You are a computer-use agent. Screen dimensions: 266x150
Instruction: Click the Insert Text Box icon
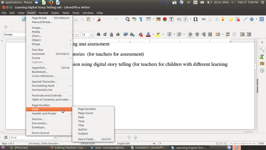(x=171, y=19)
